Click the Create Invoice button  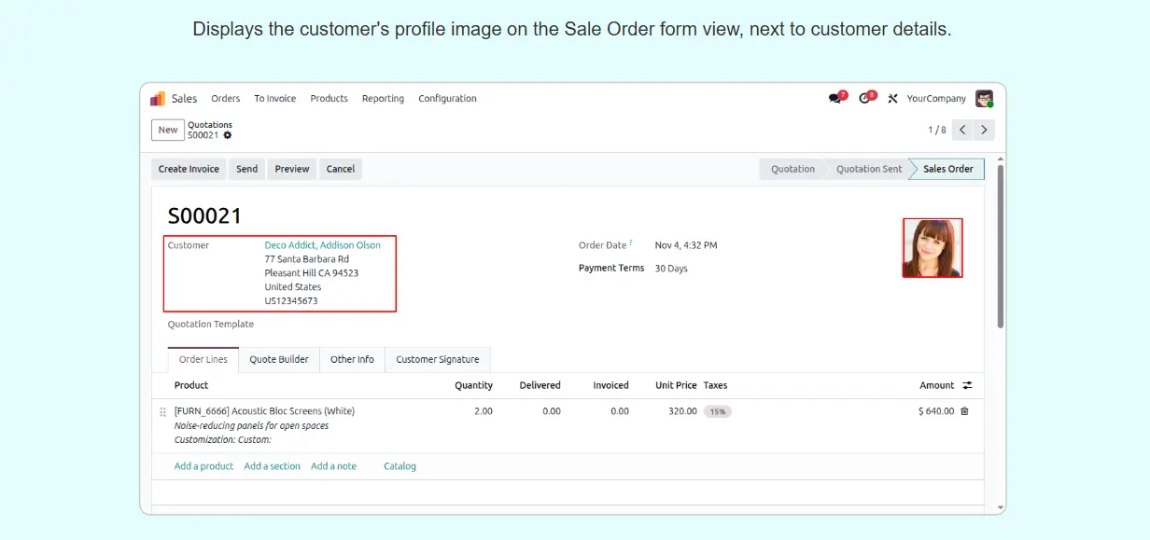(x=189, y=169)
